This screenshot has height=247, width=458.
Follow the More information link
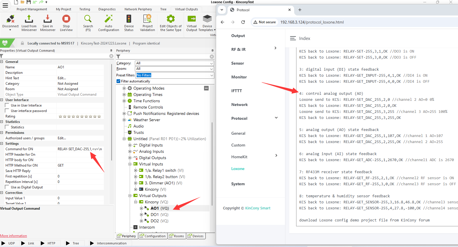[x=13, y=236]
